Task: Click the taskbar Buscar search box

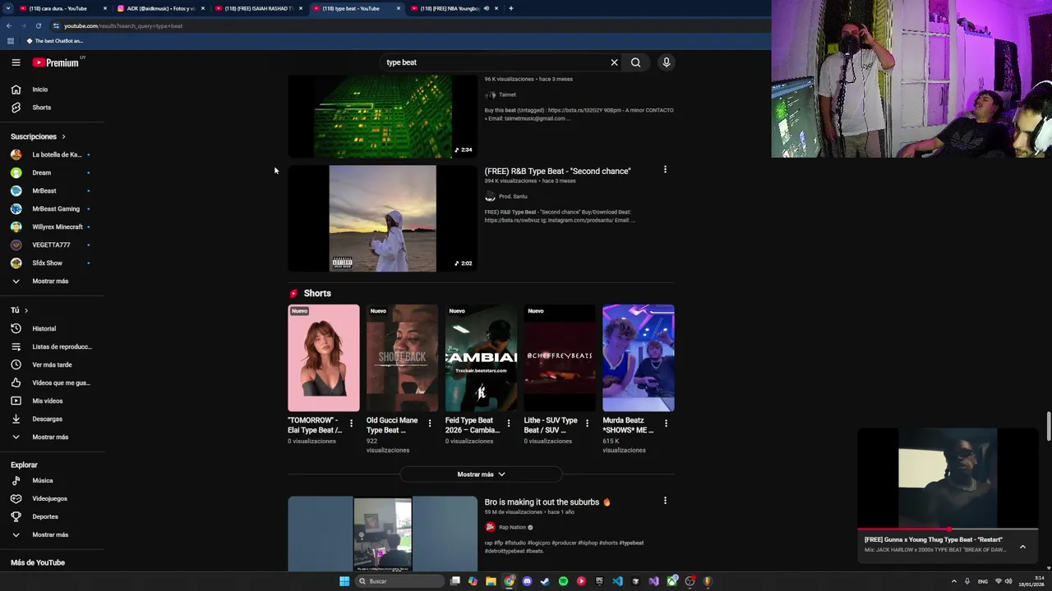Action: pos(399,581)
